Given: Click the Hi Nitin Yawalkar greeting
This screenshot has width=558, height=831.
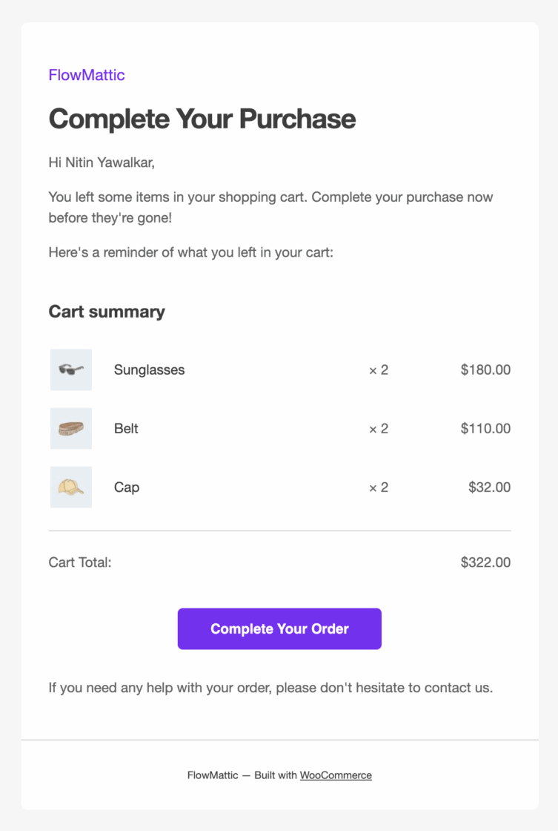Looking at the screenshot, I should click(102, 162).
